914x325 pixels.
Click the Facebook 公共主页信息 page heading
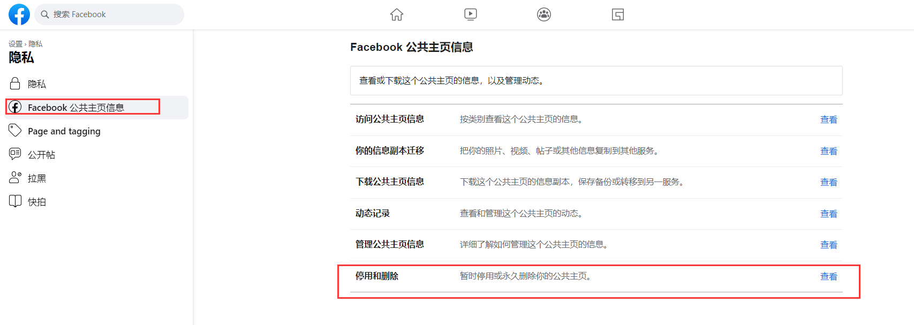point(412,47)
